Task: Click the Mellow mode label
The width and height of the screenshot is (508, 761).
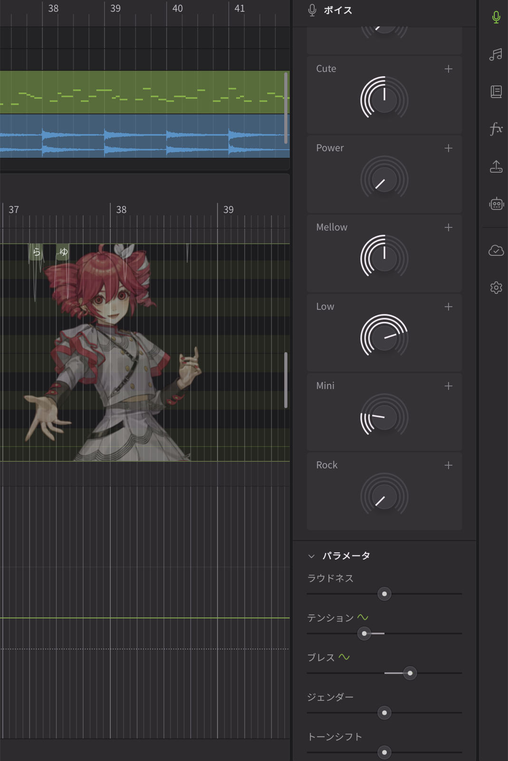Action: tap(332, 227)
